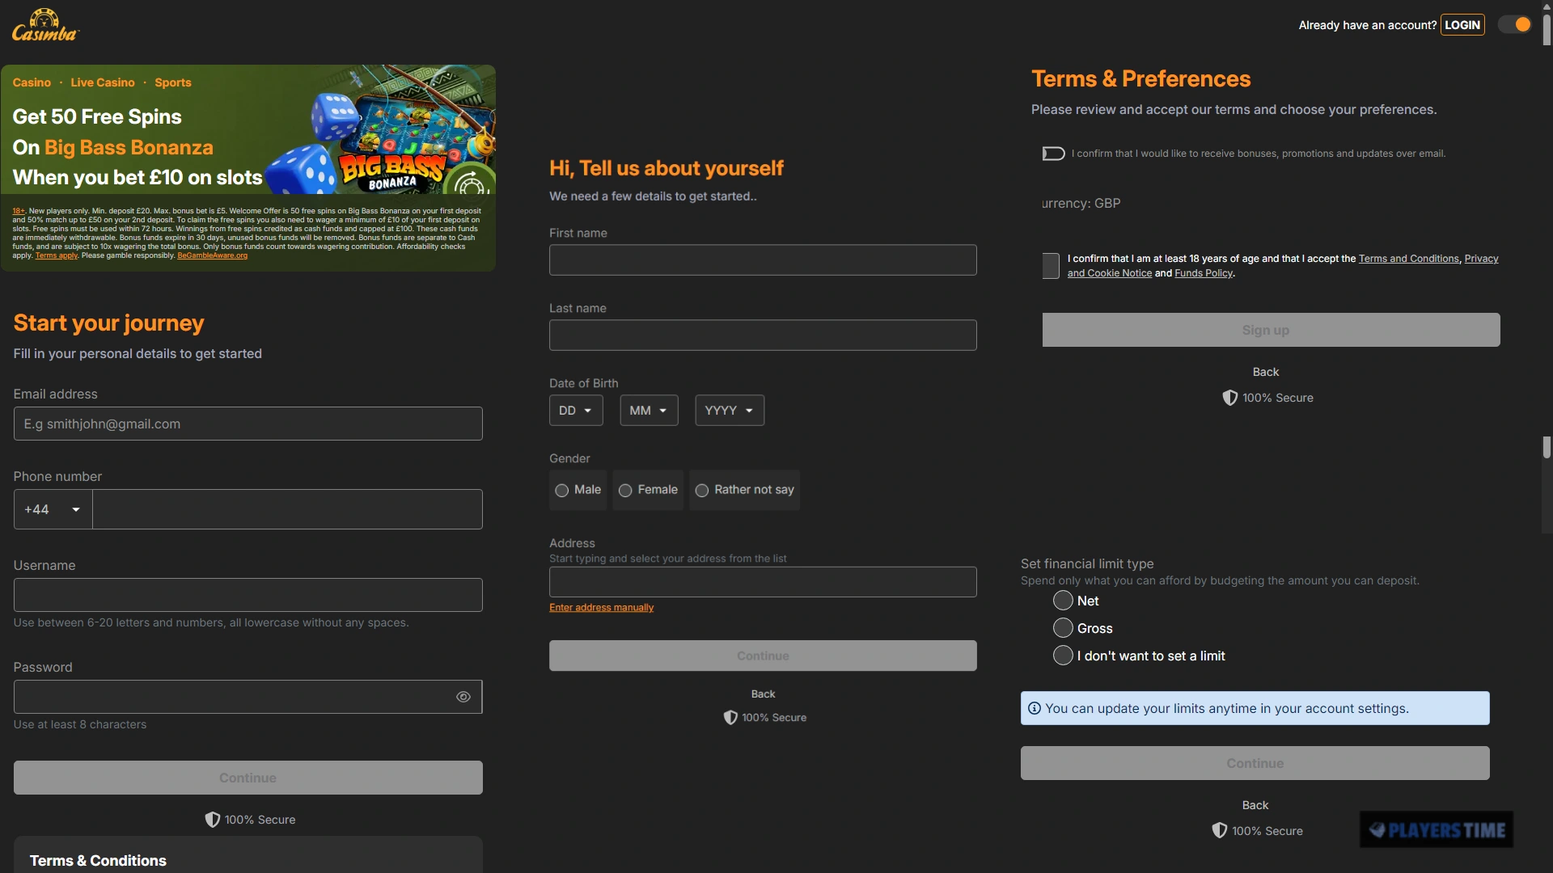Click Back under personal details Continue

[x=763, y=694]
